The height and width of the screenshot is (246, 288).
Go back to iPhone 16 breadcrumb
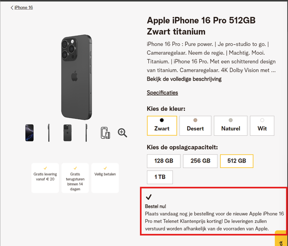pos(24,8)
